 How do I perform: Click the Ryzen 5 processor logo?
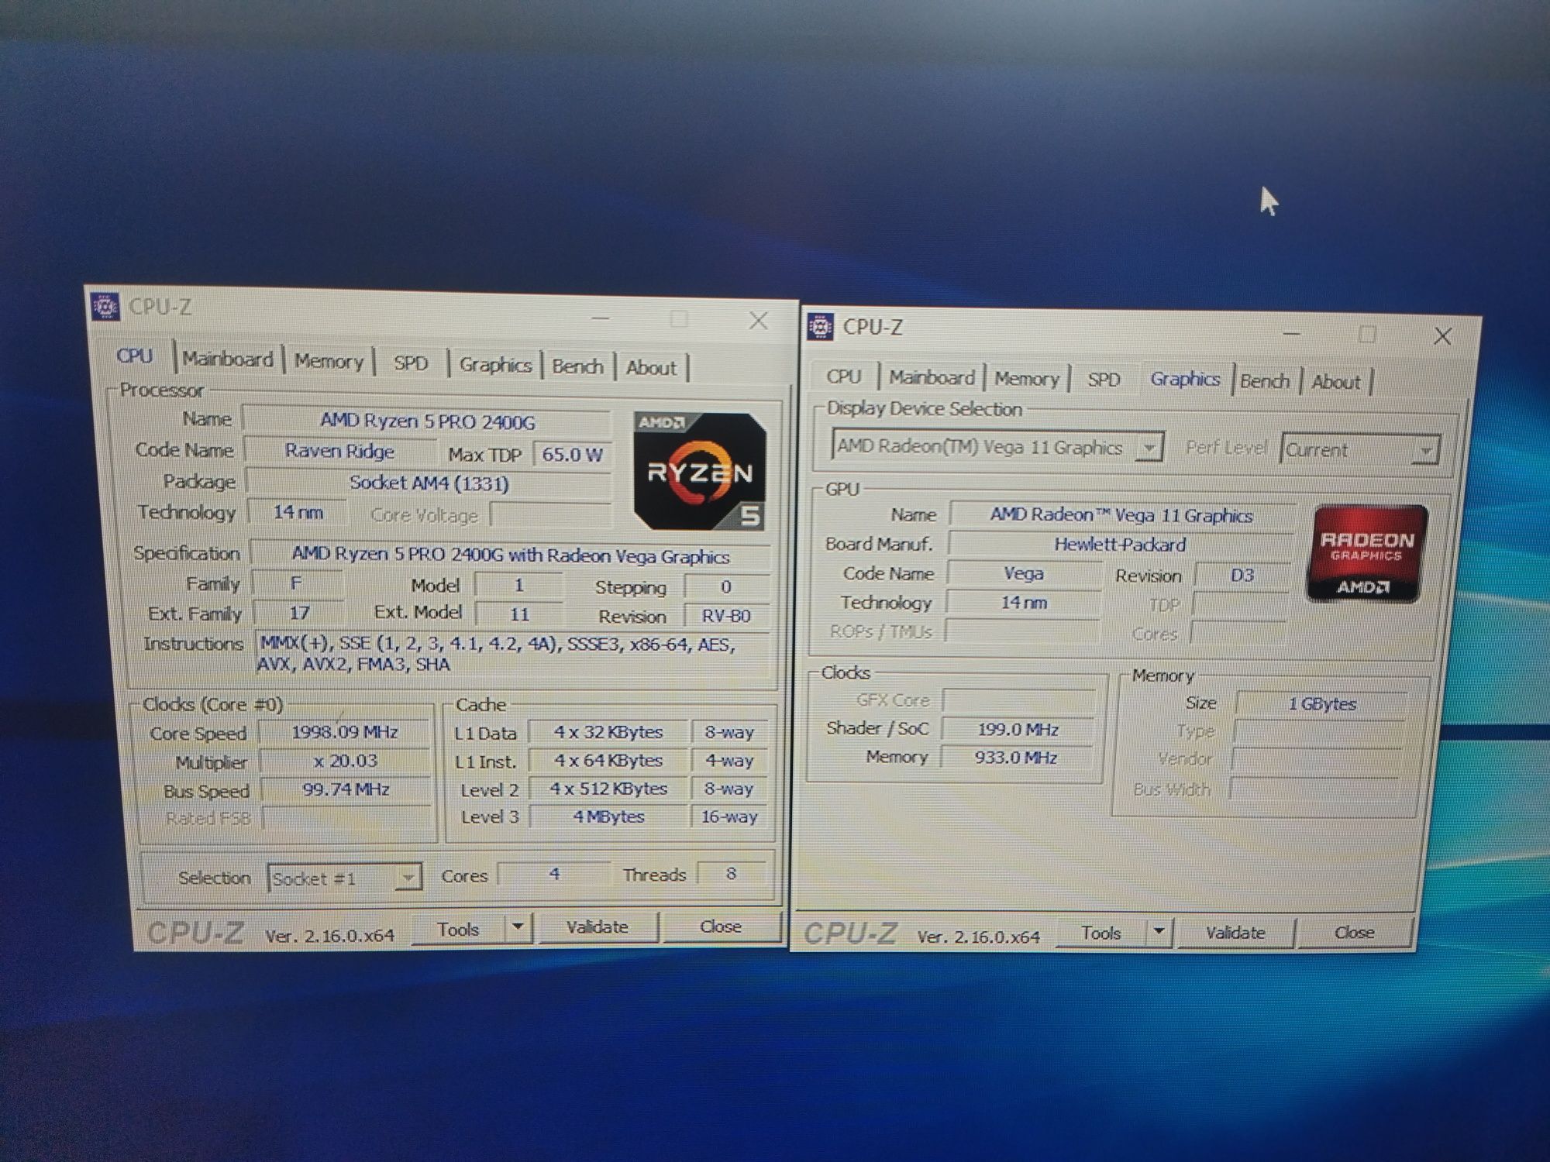[x=700, y=471]
